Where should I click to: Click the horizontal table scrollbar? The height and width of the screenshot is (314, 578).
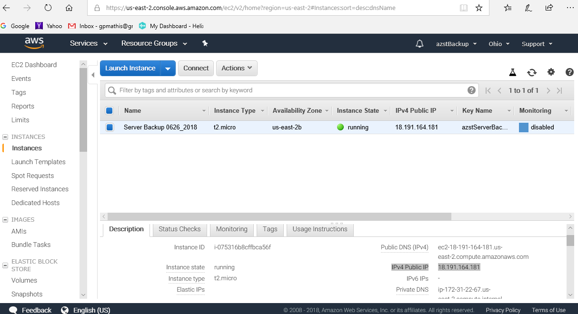[279, 216]
